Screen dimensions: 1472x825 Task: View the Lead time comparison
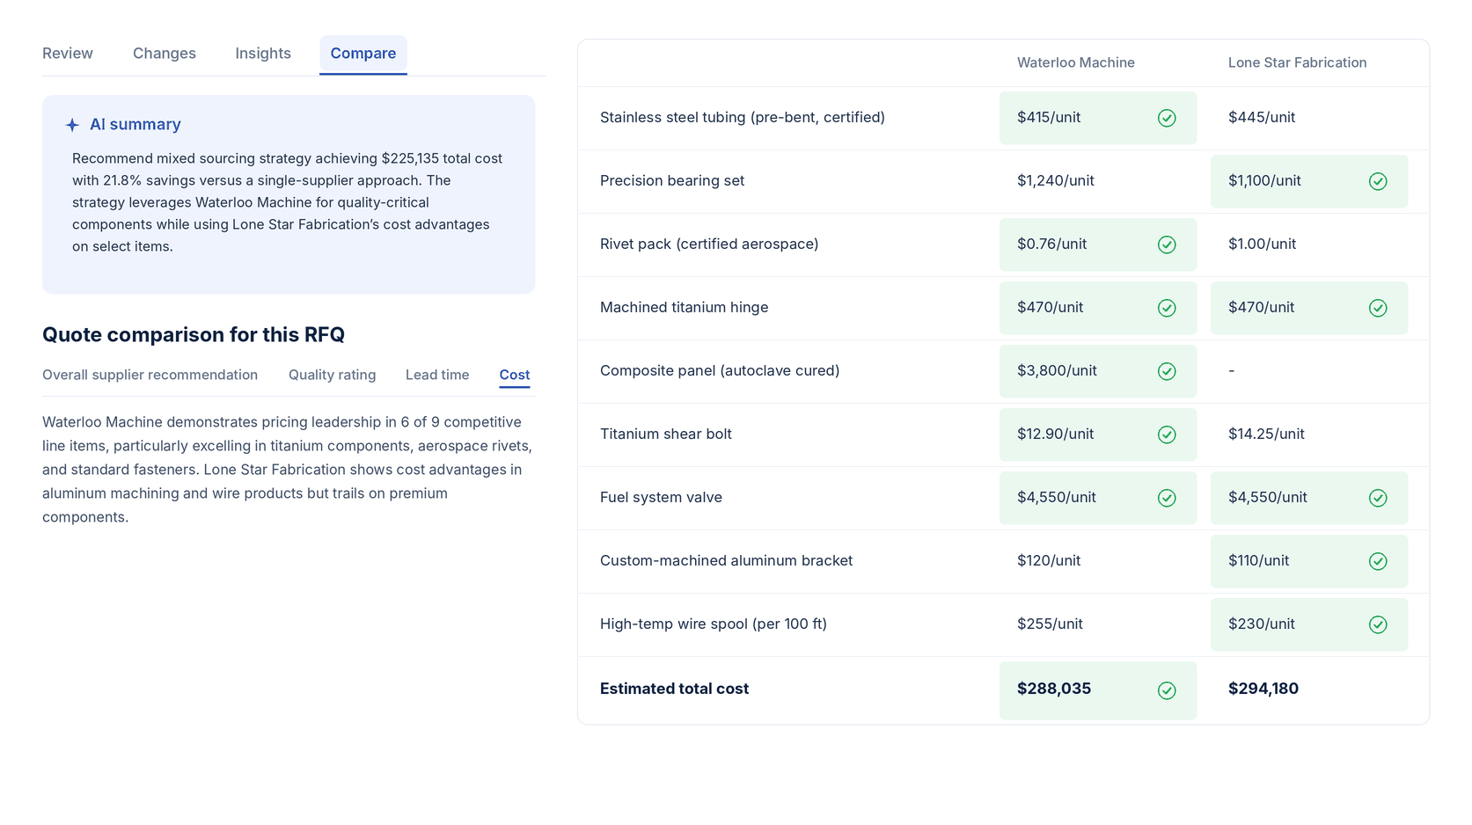click(437, 375)
